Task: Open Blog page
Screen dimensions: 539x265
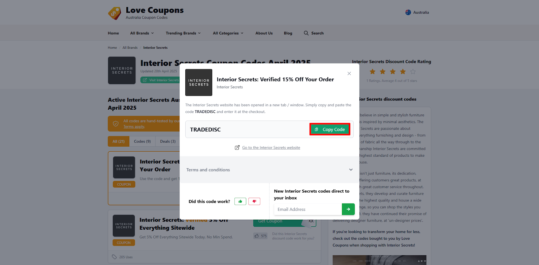Action: click(x=288, y=33)
